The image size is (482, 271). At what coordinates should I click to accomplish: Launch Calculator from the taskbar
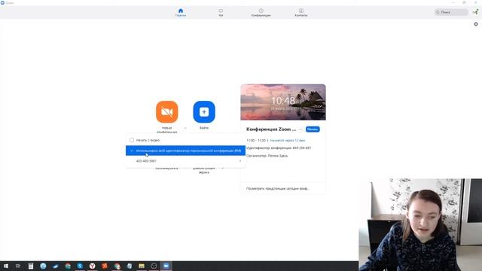coord(31,266)
